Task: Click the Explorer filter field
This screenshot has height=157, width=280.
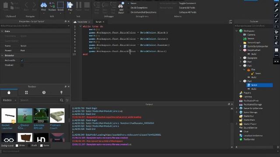Action: 254,26
